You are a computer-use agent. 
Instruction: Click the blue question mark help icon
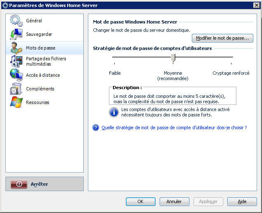(x=96, y=128)
